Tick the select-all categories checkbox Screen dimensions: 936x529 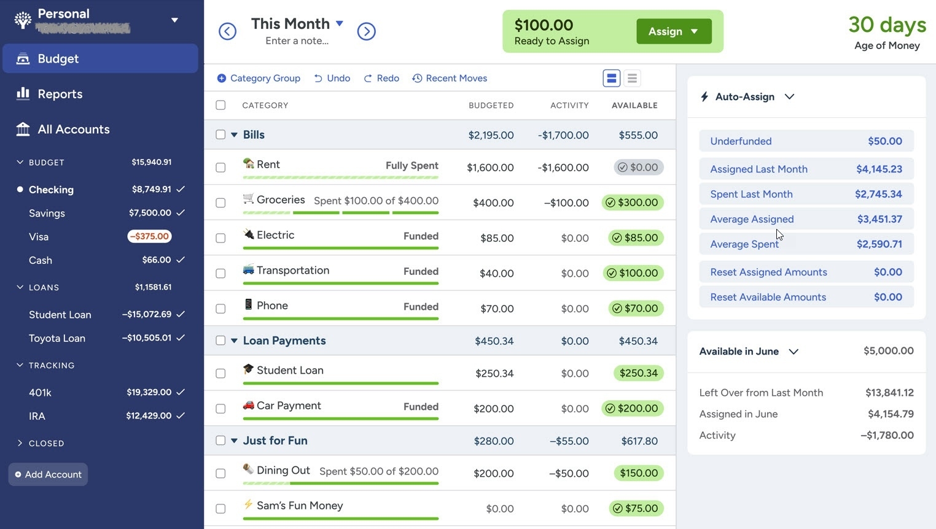[x=220, y=105]
